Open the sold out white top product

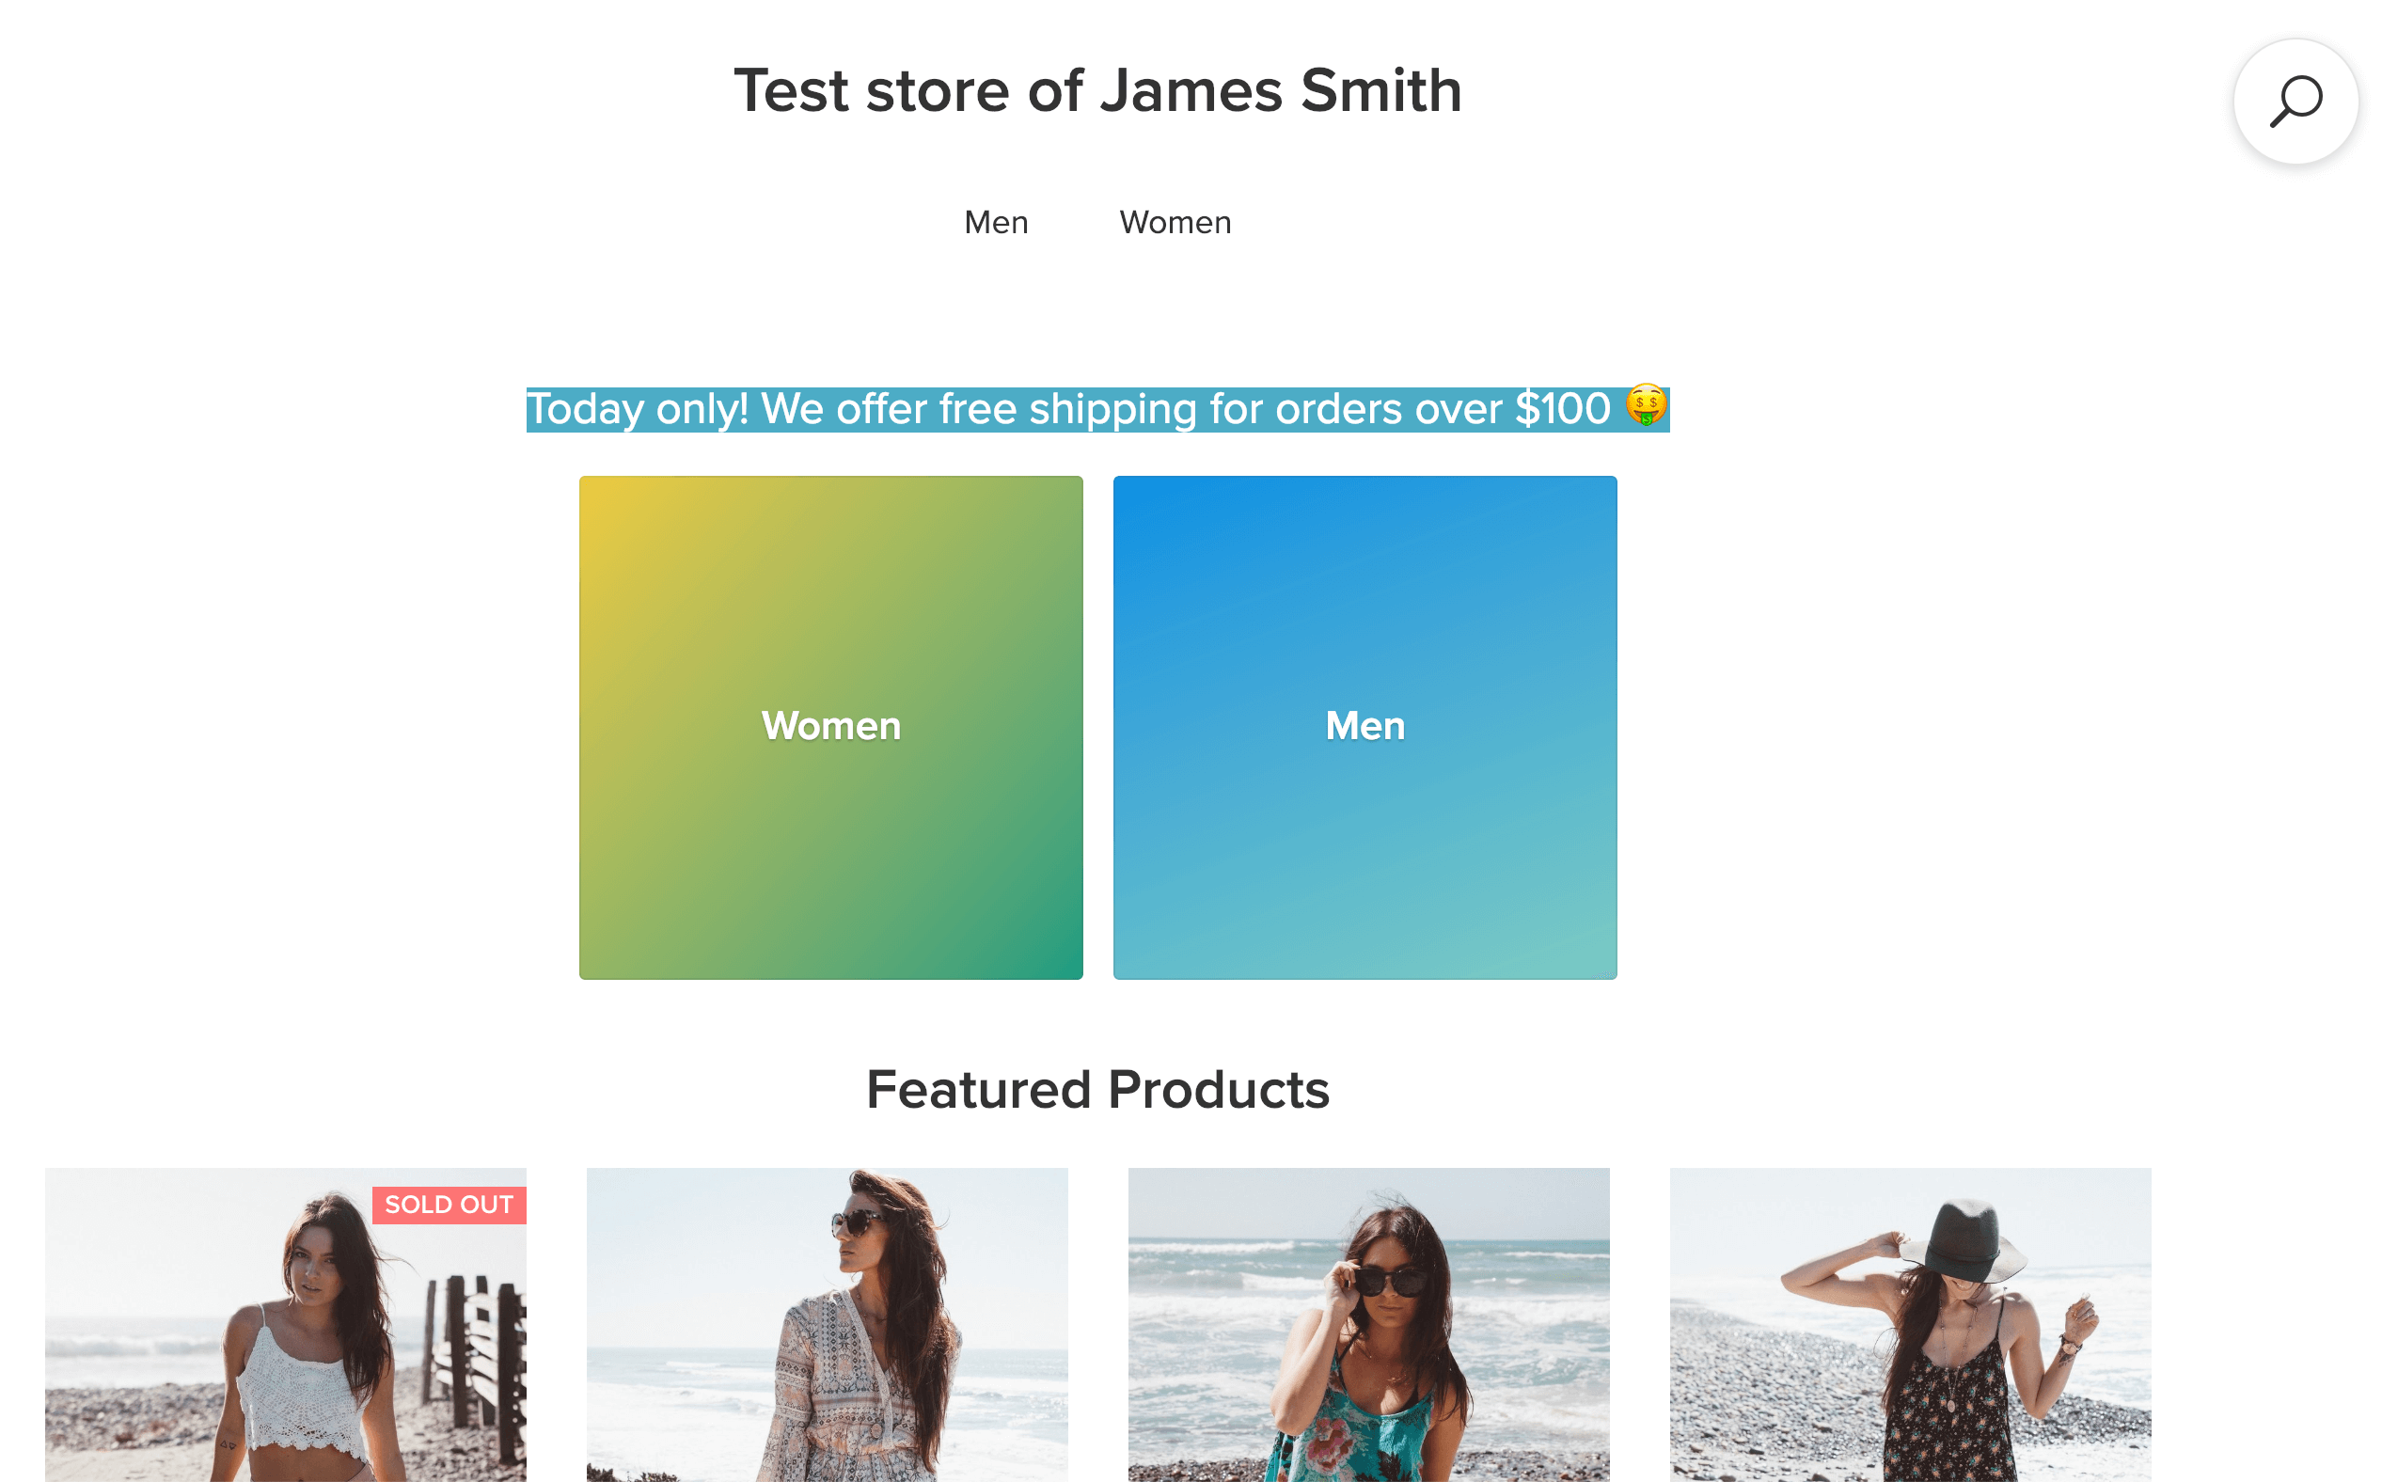[x=285, y=1324]
